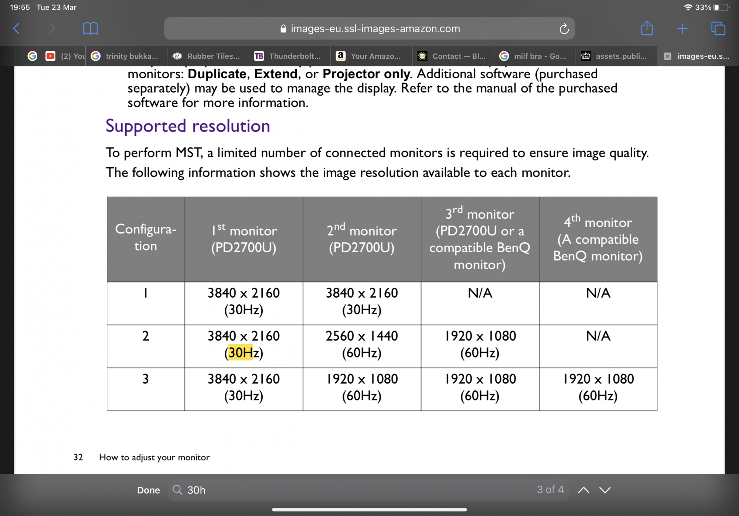Open the assets.publi tab

click(616, 56)
